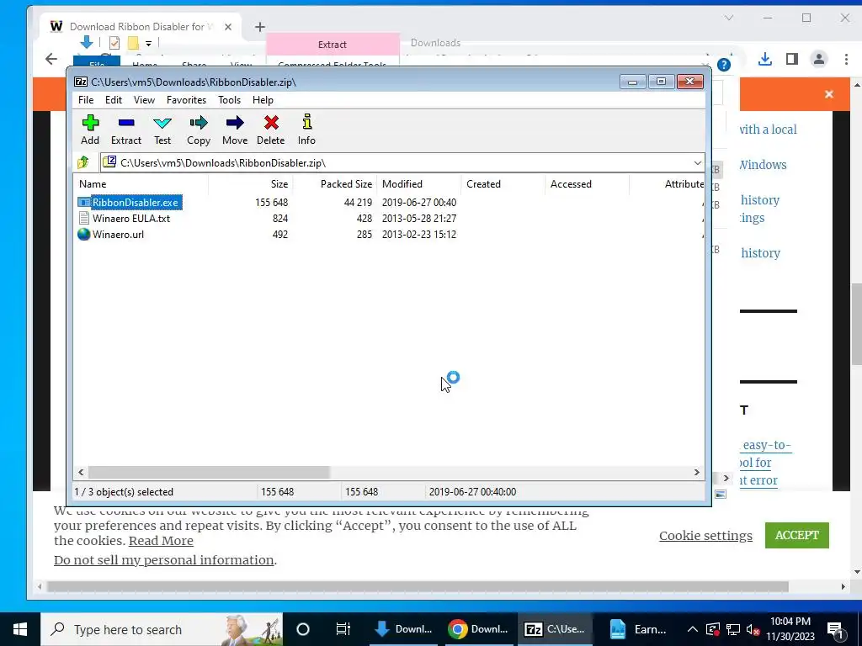Sort by the Accessed column header
Screen dimensions: 862x646
click(587, 184)
